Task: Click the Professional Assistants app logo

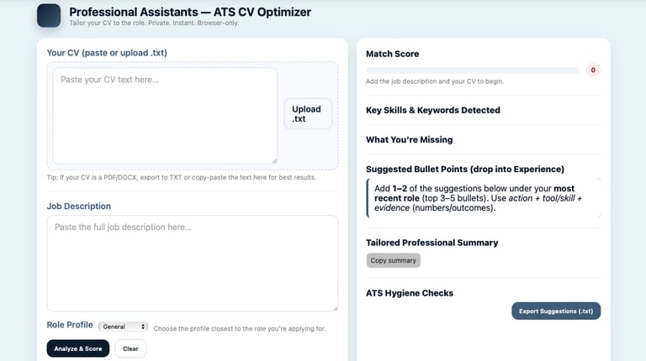Action: pyautogui.click(x=49, y=15)
